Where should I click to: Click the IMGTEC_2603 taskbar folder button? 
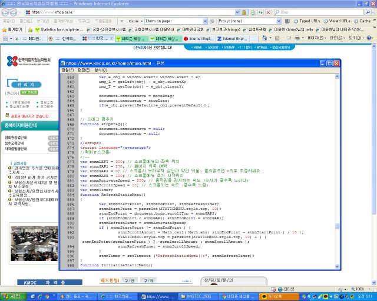(199, 297)
